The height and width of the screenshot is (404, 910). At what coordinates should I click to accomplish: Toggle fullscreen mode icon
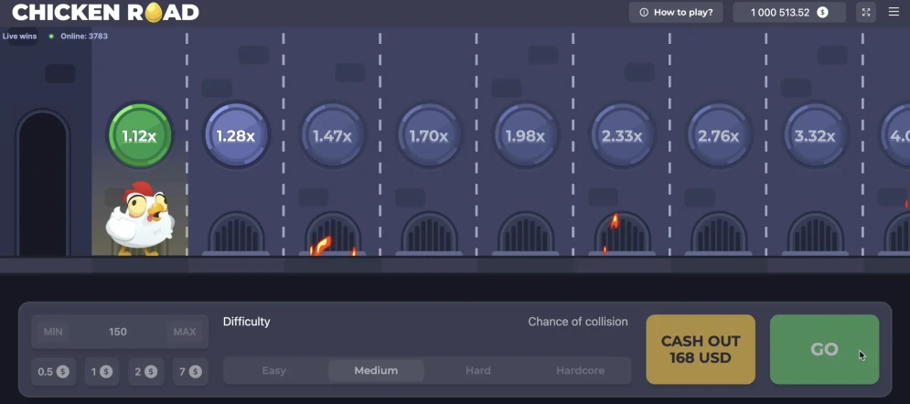pyautogui.click(x=866, y=12)
